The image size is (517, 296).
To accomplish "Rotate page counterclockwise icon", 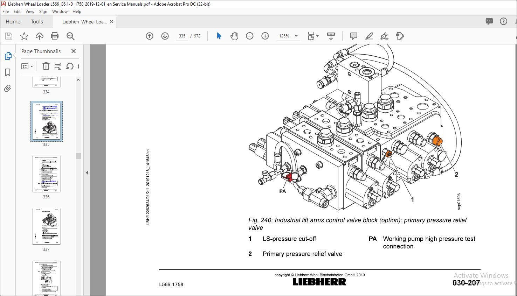I will [x=70, y=66].
